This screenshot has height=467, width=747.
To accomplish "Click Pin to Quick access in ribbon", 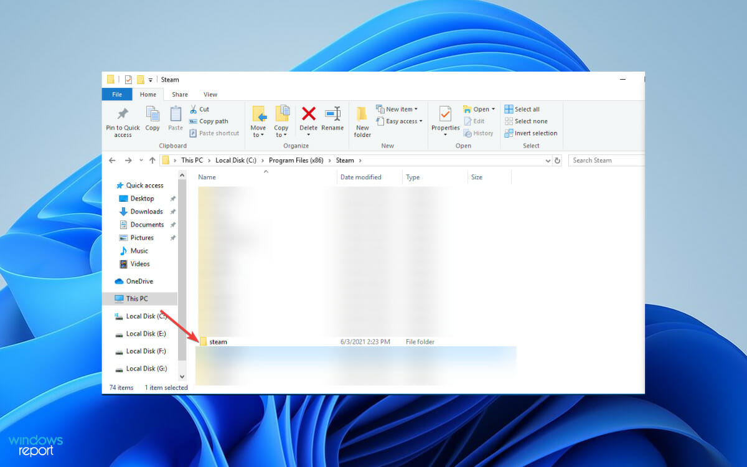I will pyautogui.click(x=123, y=121).
